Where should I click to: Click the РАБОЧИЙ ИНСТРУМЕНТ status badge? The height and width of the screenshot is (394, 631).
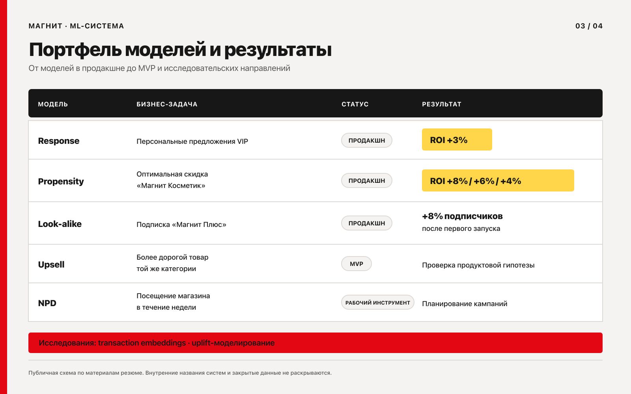[x=378, y=302]
